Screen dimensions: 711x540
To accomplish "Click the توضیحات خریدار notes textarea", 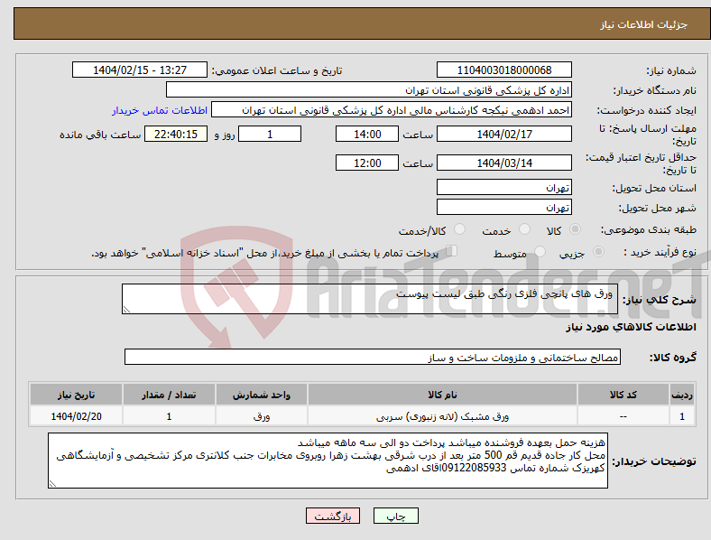I will pyautogui.click(x=328, y=461).
